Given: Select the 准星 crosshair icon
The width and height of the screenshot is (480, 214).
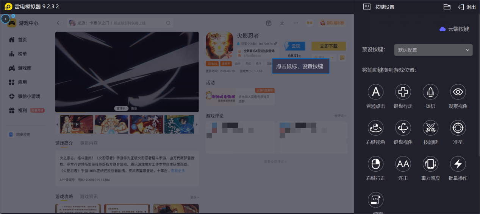Looking at the screenshot, I should tap(458, 128).
